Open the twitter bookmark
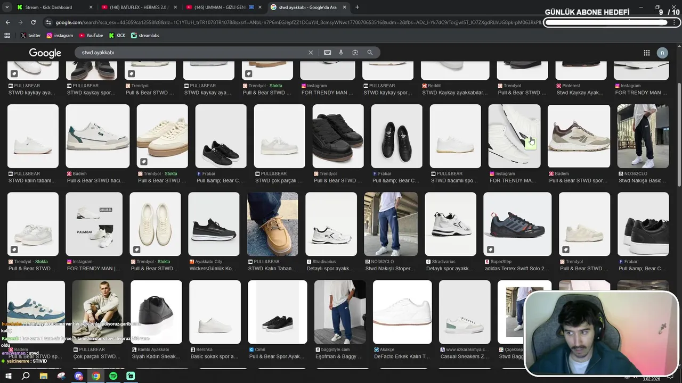The image size is (682, 383). 30,35
